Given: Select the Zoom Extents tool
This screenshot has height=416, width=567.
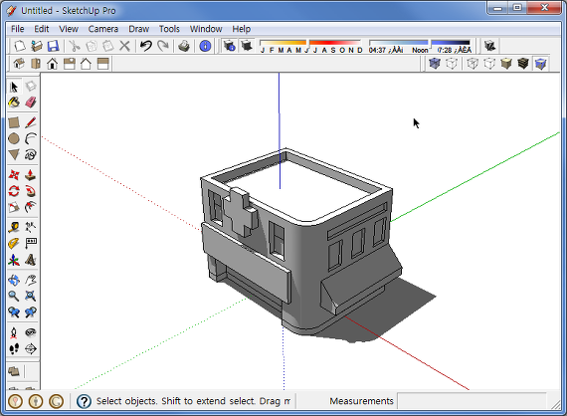Looking at the screenshot, I should tap(31, 296).
